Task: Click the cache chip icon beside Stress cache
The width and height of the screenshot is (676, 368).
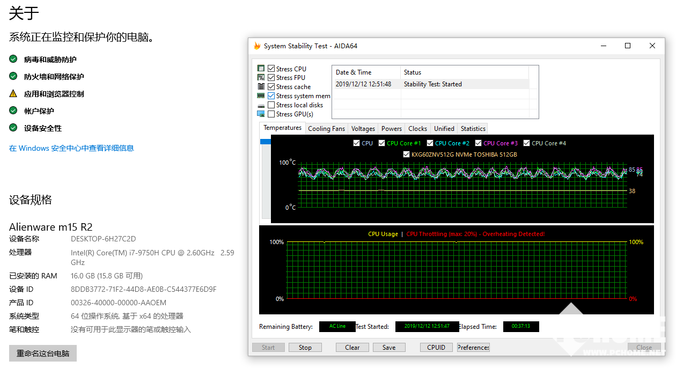Action: 261,87
